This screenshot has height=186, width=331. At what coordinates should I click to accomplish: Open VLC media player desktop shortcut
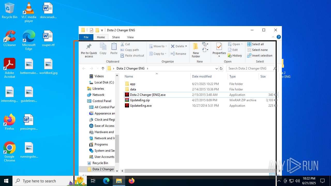(x=29, y=12)
